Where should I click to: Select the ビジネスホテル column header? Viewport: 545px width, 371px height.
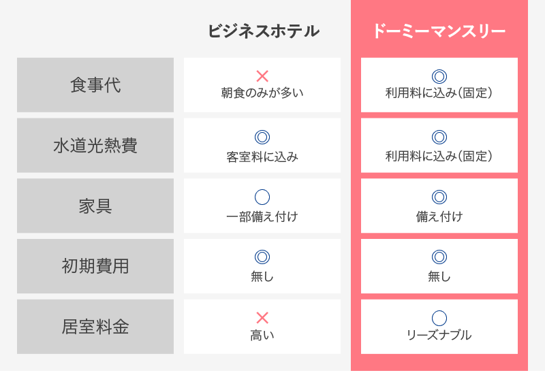[x=264, y=31]
